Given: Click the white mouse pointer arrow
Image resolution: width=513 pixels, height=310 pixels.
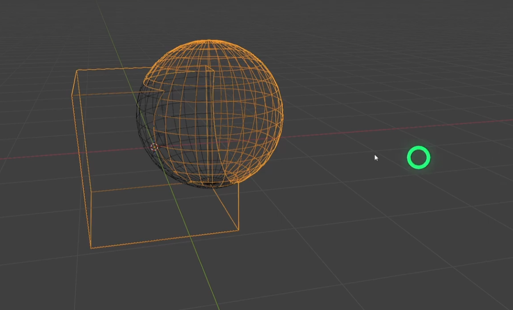Looking at the screenshot, I should click(x=376, y=158).
